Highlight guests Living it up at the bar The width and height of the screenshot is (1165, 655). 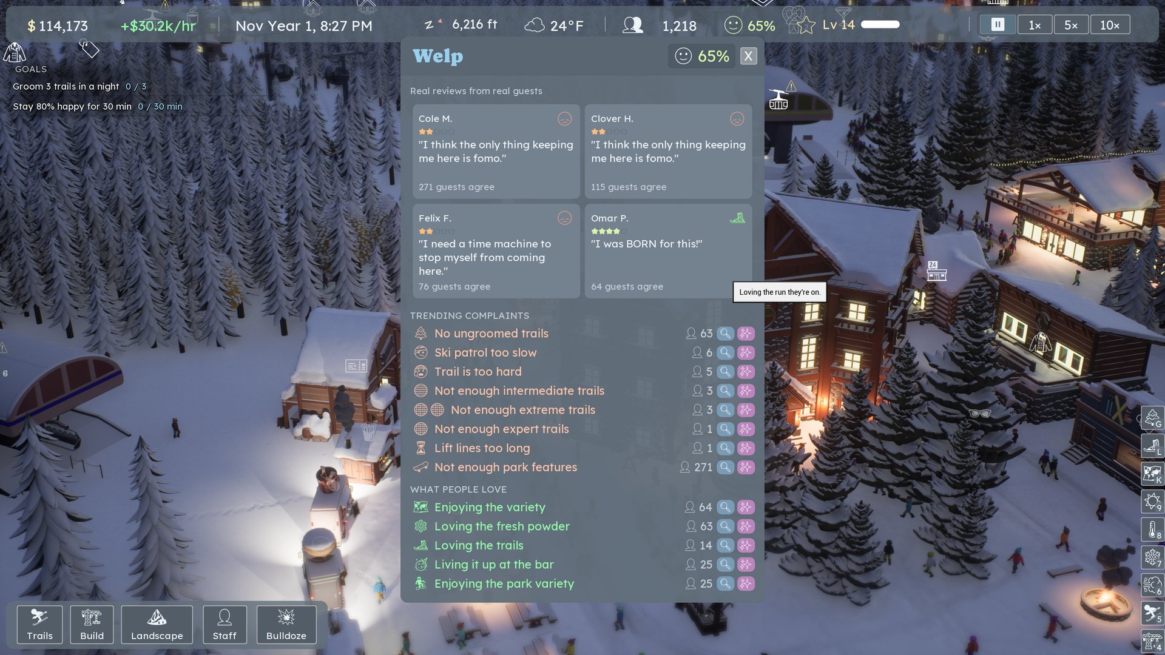point(746,564)
